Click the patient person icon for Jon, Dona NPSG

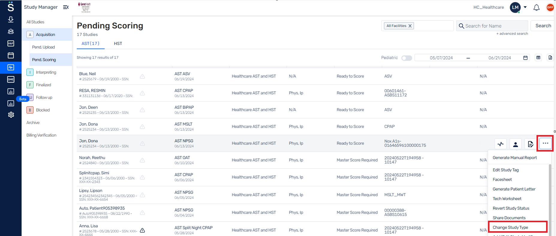(516, 144)
